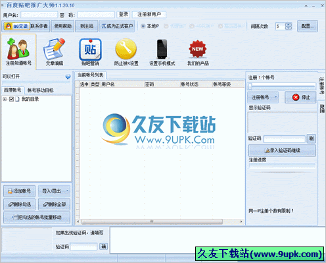Screen dimensions: 326x263
Task: Switch to the 帐号移动目标 tab
Action: (x=41, y=90)
